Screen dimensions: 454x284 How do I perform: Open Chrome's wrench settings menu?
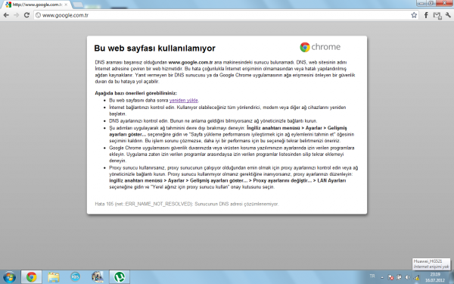coord(449,15)
